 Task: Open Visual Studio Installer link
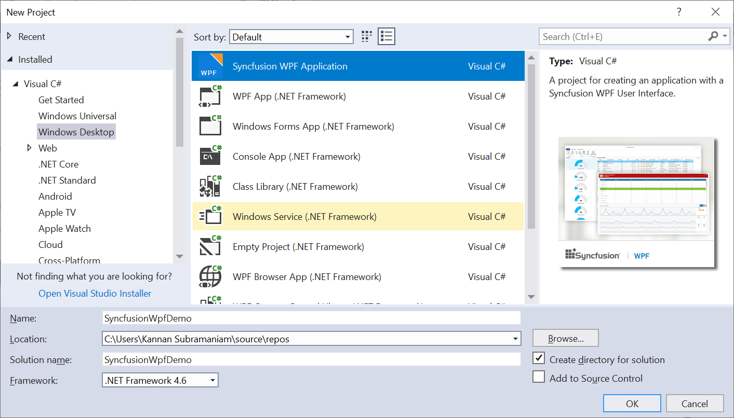click(95, 293)
